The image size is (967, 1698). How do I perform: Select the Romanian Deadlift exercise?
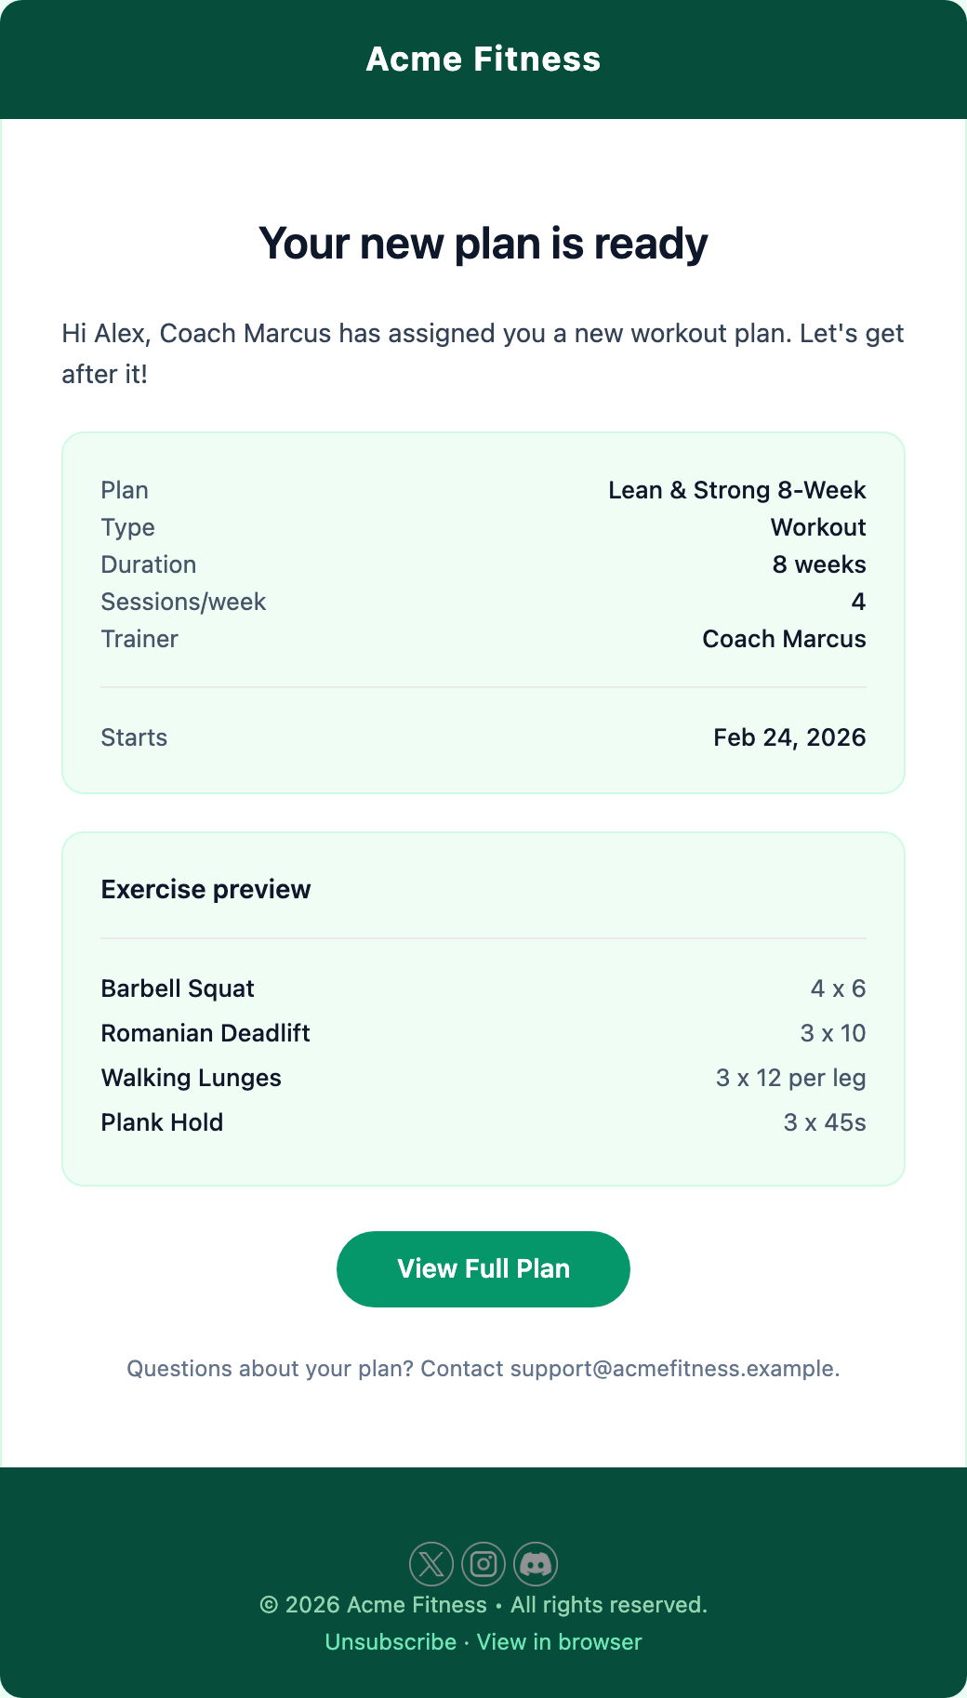point(205,1033)
